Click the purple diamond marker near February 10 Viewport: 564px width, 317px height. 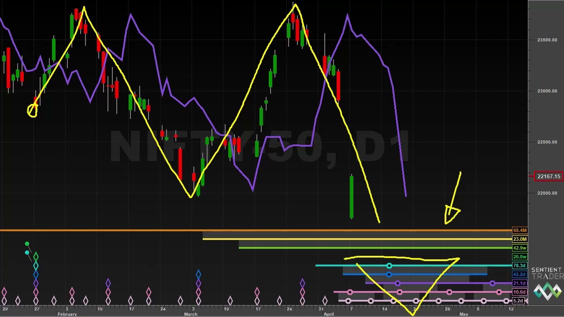108,283
